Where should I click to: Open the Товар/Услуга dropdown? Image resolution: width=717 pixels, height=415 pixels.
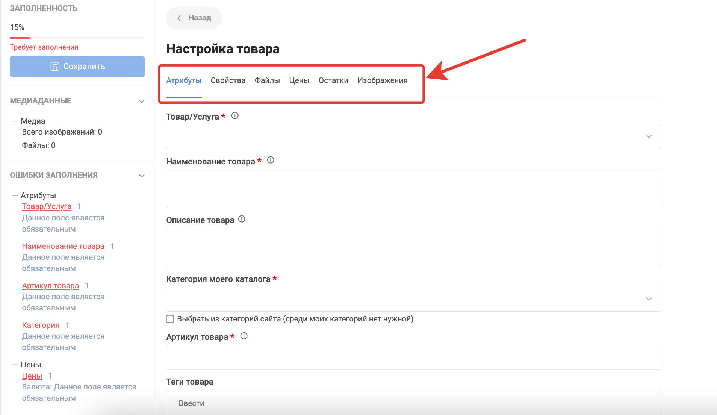[x=413, y=137]
